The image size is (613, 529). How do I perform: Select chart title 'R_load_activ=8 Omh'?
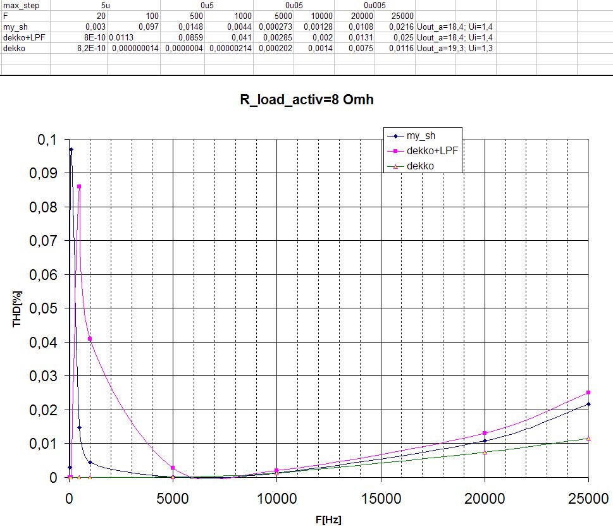(307, 99)
